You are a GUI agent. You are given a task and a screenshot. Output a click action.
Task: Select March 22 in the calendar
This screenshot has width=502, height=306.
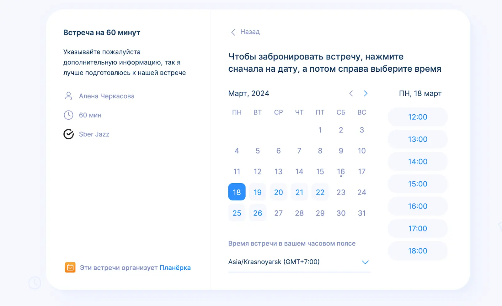tap(320, 192)
